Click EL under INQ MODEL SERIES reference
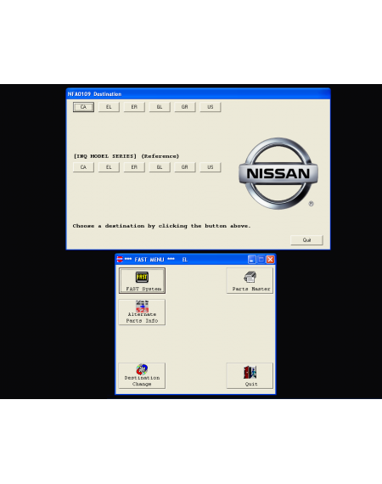The height and width of the screenshot is (484, 382). (109, 167)
